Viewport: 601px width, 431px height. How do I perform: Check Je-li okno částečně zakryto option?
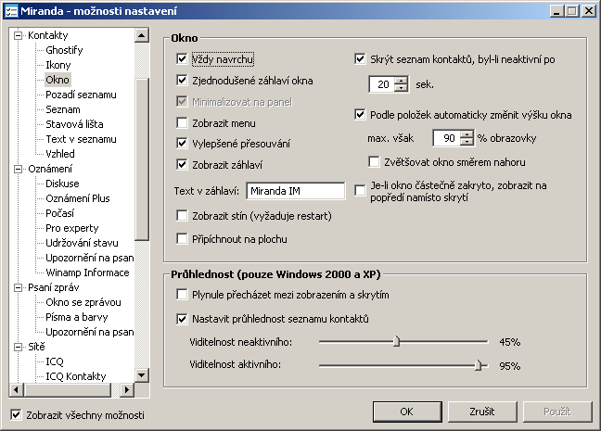coord(360,190)
